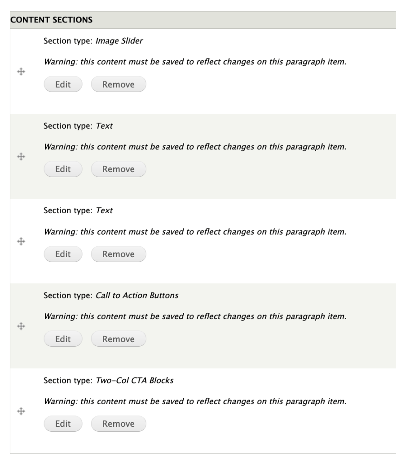Remove the Two-Col CTA Blocks section

[119, 424]
